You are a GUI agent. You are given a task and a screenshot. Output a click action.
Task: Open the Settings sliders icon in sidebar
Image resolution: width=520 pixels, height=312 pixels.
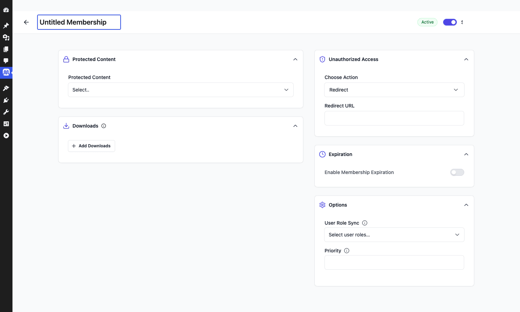(6, 124)
